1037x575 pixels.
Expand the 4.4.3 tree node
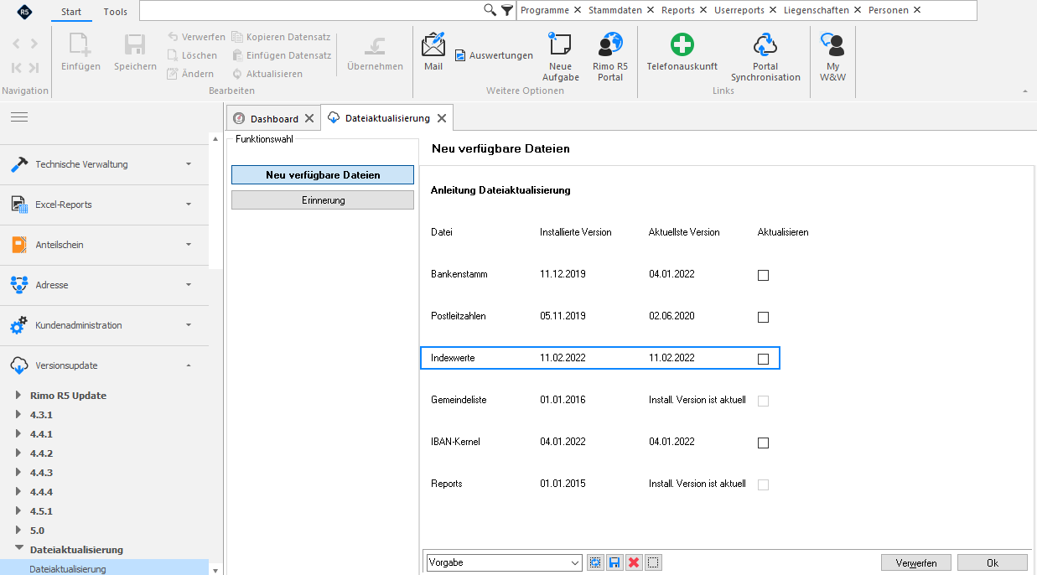point(20,473)
